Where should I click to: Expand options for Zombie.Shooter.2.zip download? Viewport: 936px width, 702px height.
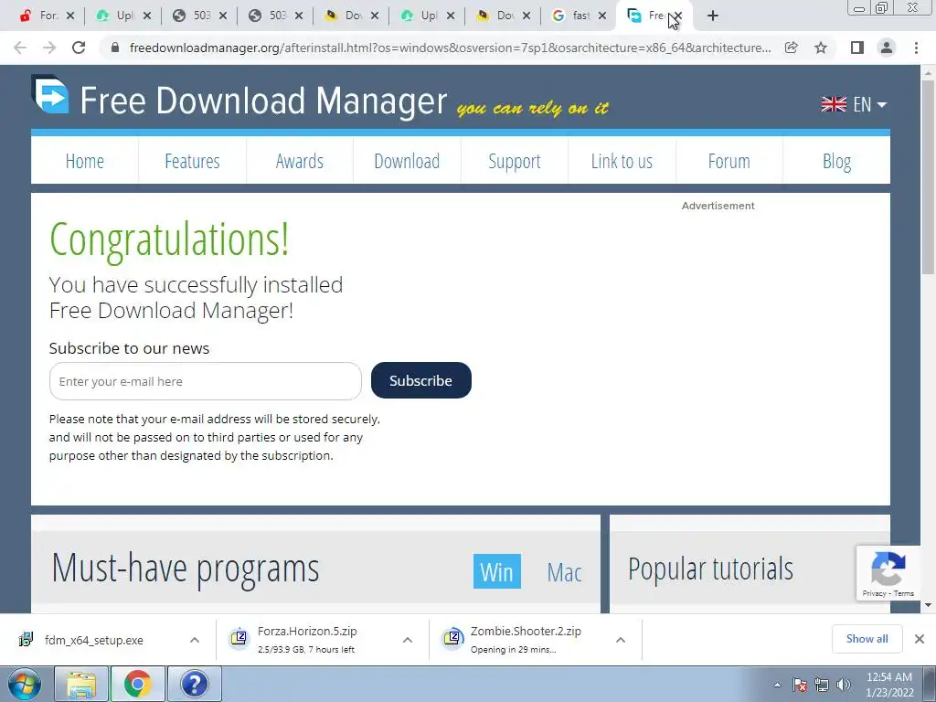coord(621,639)
